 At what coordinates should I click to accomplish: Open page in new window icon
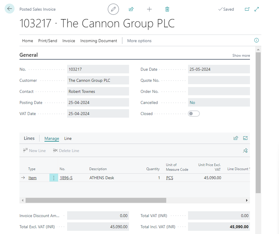(247, 9)
